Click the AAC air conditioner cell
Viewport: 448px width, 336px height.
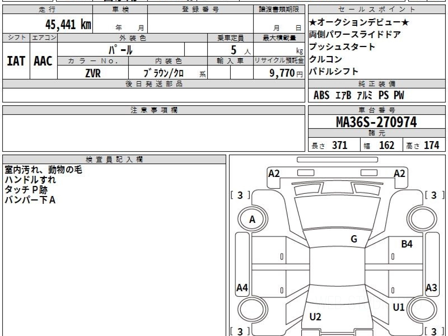tap(43, 61)
